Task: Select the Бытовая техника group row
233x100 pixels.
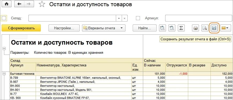Action: click(76, 74)
